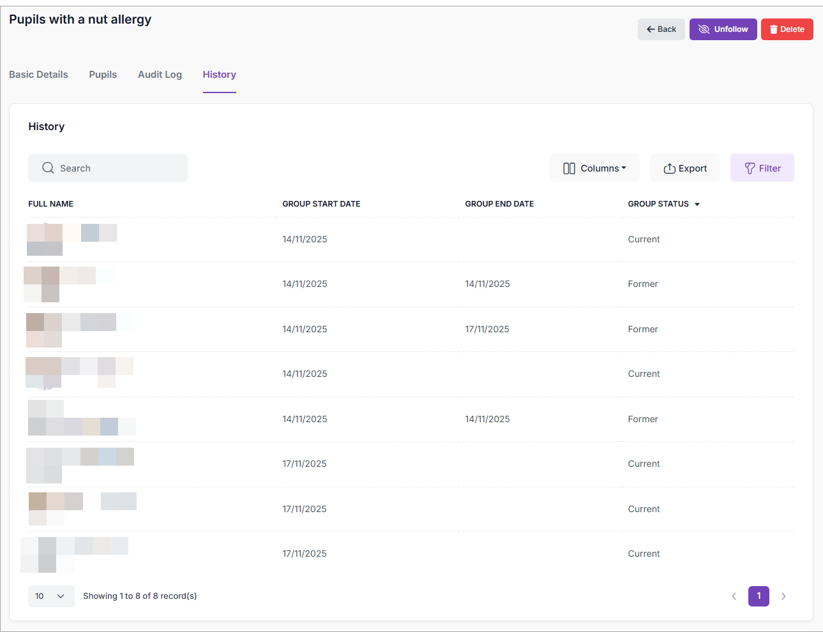Switch to the Basic Details tab

coord(38,75)
